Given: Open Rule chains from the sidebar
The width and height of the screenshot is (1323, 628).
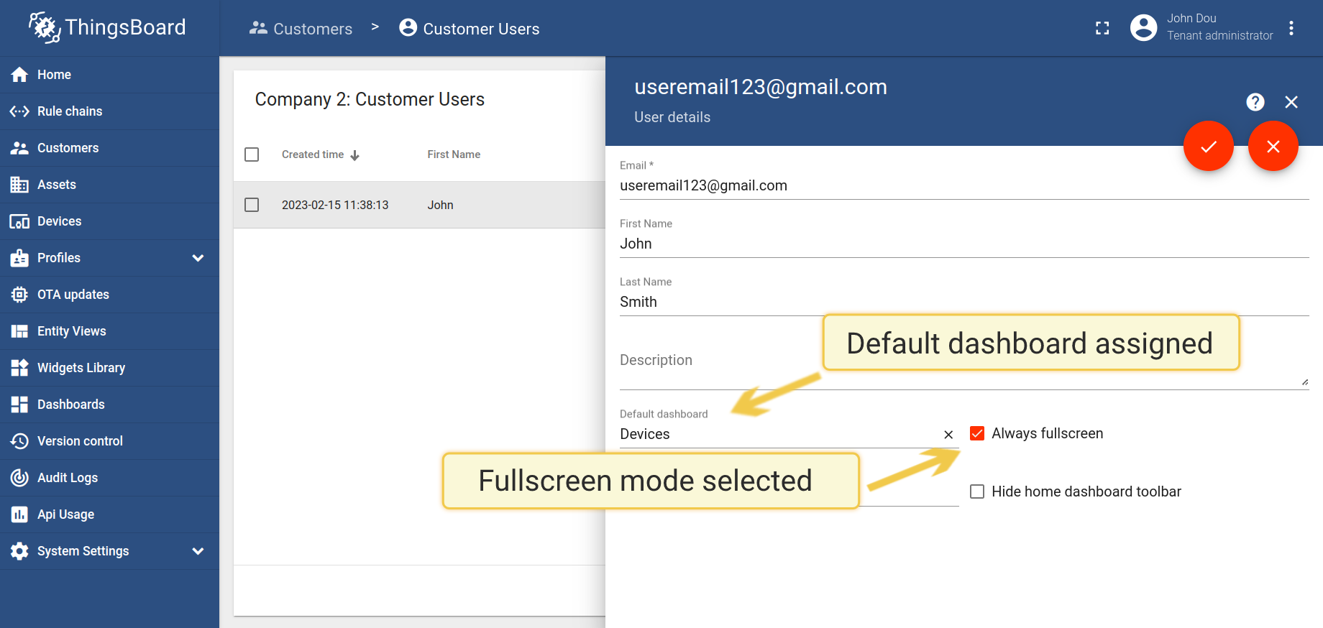Looking at the screenshot, I should point(70,111).
